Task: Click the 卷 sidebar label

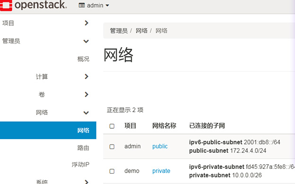Action: click(42, 94)
